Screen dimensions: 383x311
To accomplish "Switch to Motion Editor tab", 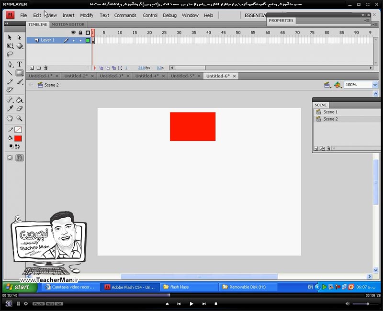I will (68, 24).
